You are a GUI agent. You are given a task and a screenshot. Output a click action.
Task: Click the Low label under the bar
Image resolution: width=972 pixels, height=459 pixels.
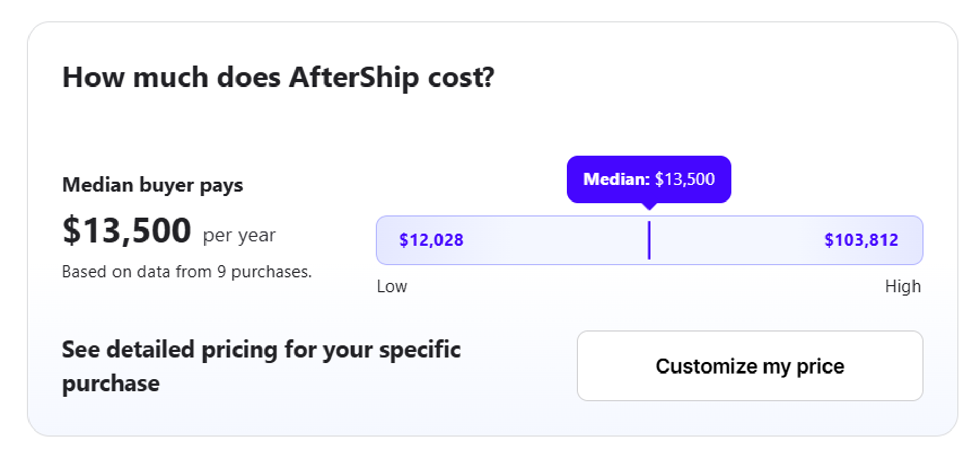(391, 286)
